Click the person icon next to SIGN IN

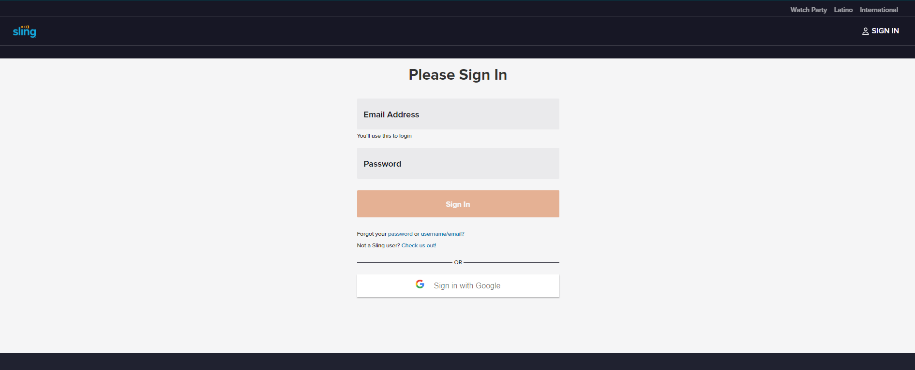866,31
